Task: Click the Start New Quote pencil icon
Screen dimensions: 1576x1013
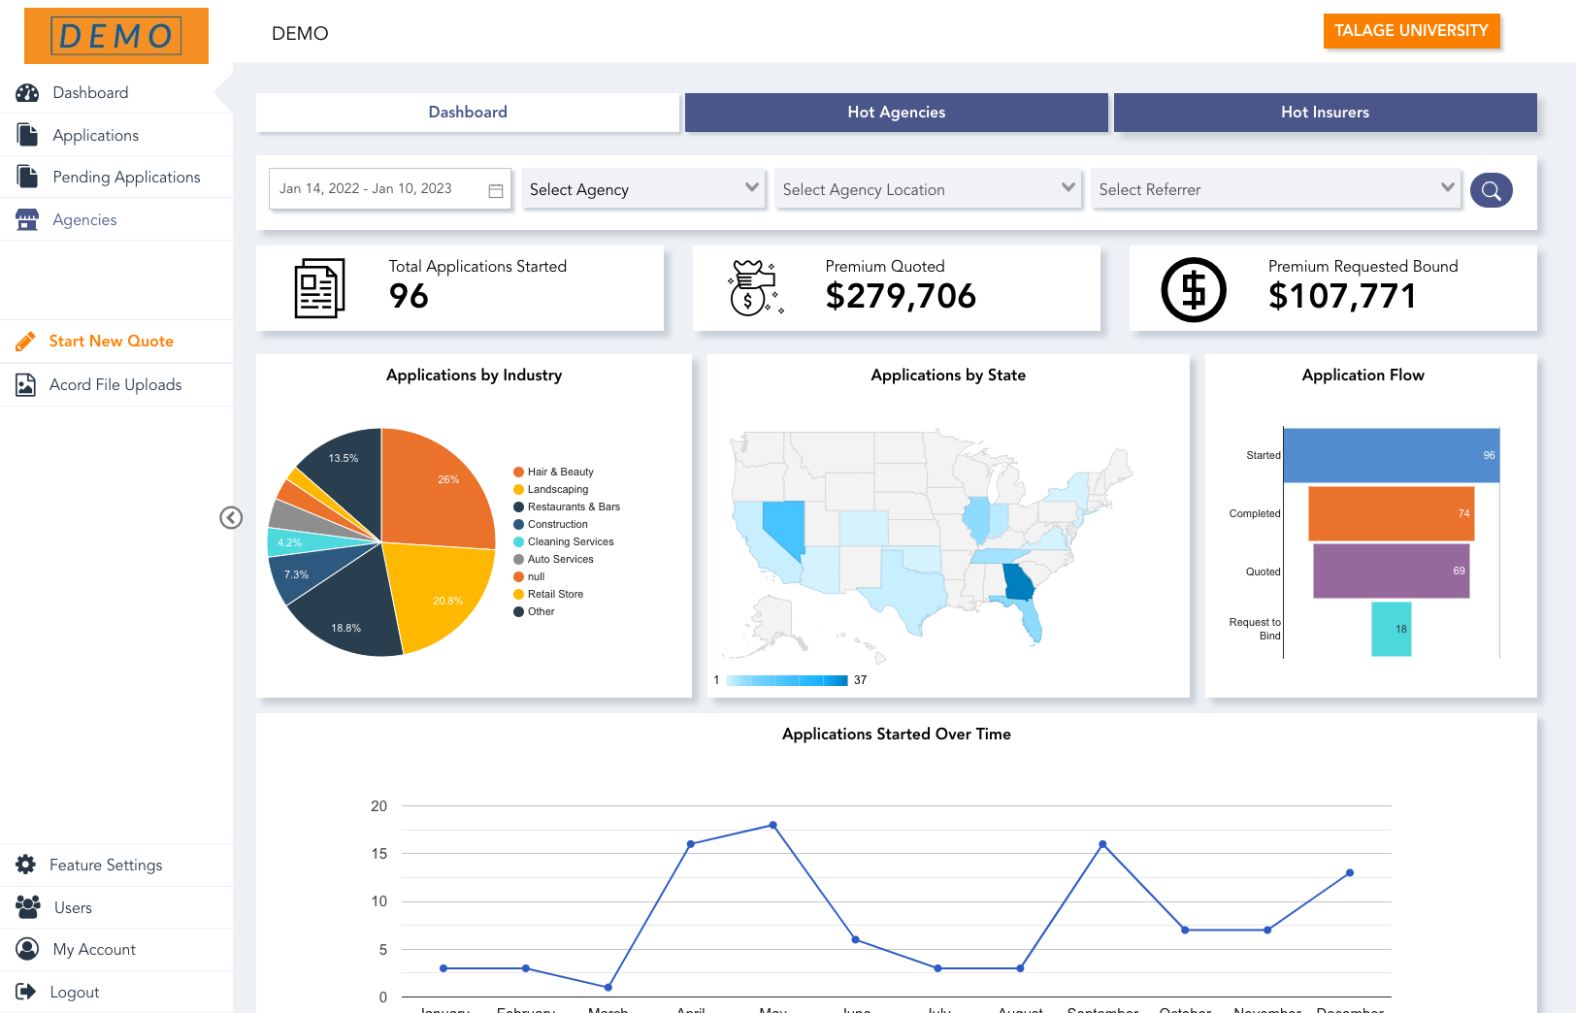Action: pos(26,342)
